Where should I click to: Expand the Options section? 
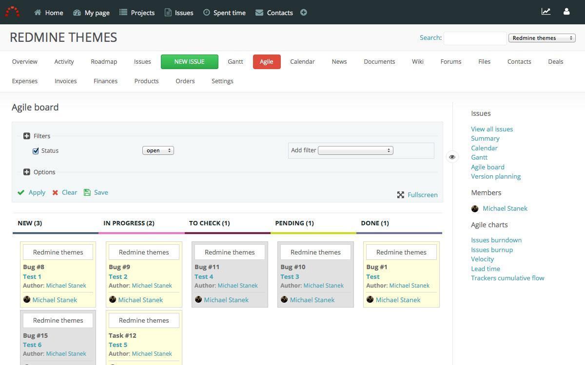coord(27,172)
